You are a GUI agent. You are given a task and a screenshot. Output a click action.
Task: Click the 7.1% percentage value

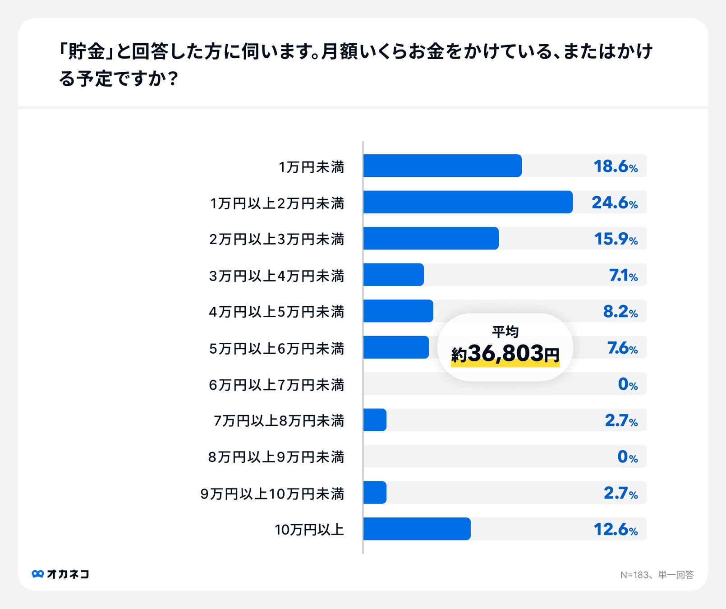(623, 275)
